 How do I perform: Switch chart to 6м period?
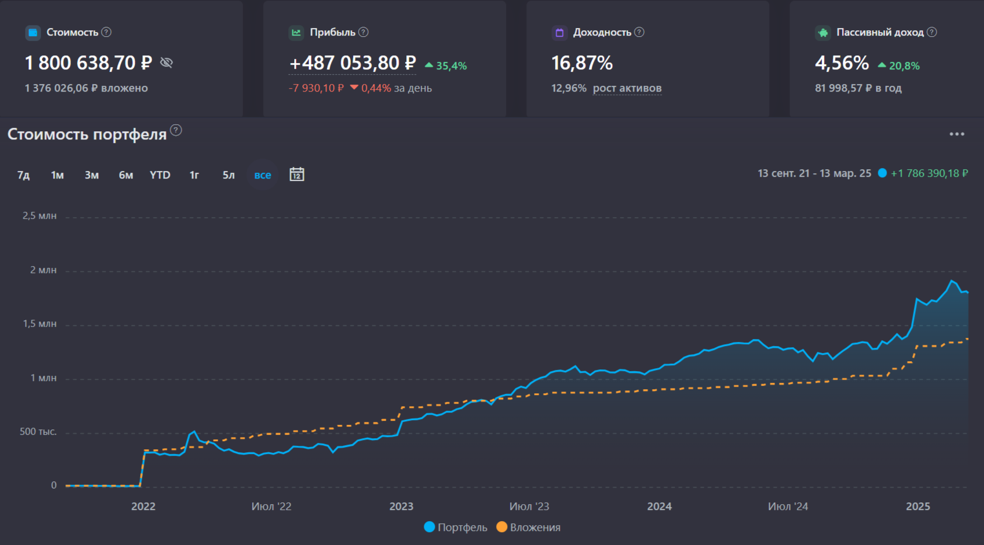coord(126,175)
